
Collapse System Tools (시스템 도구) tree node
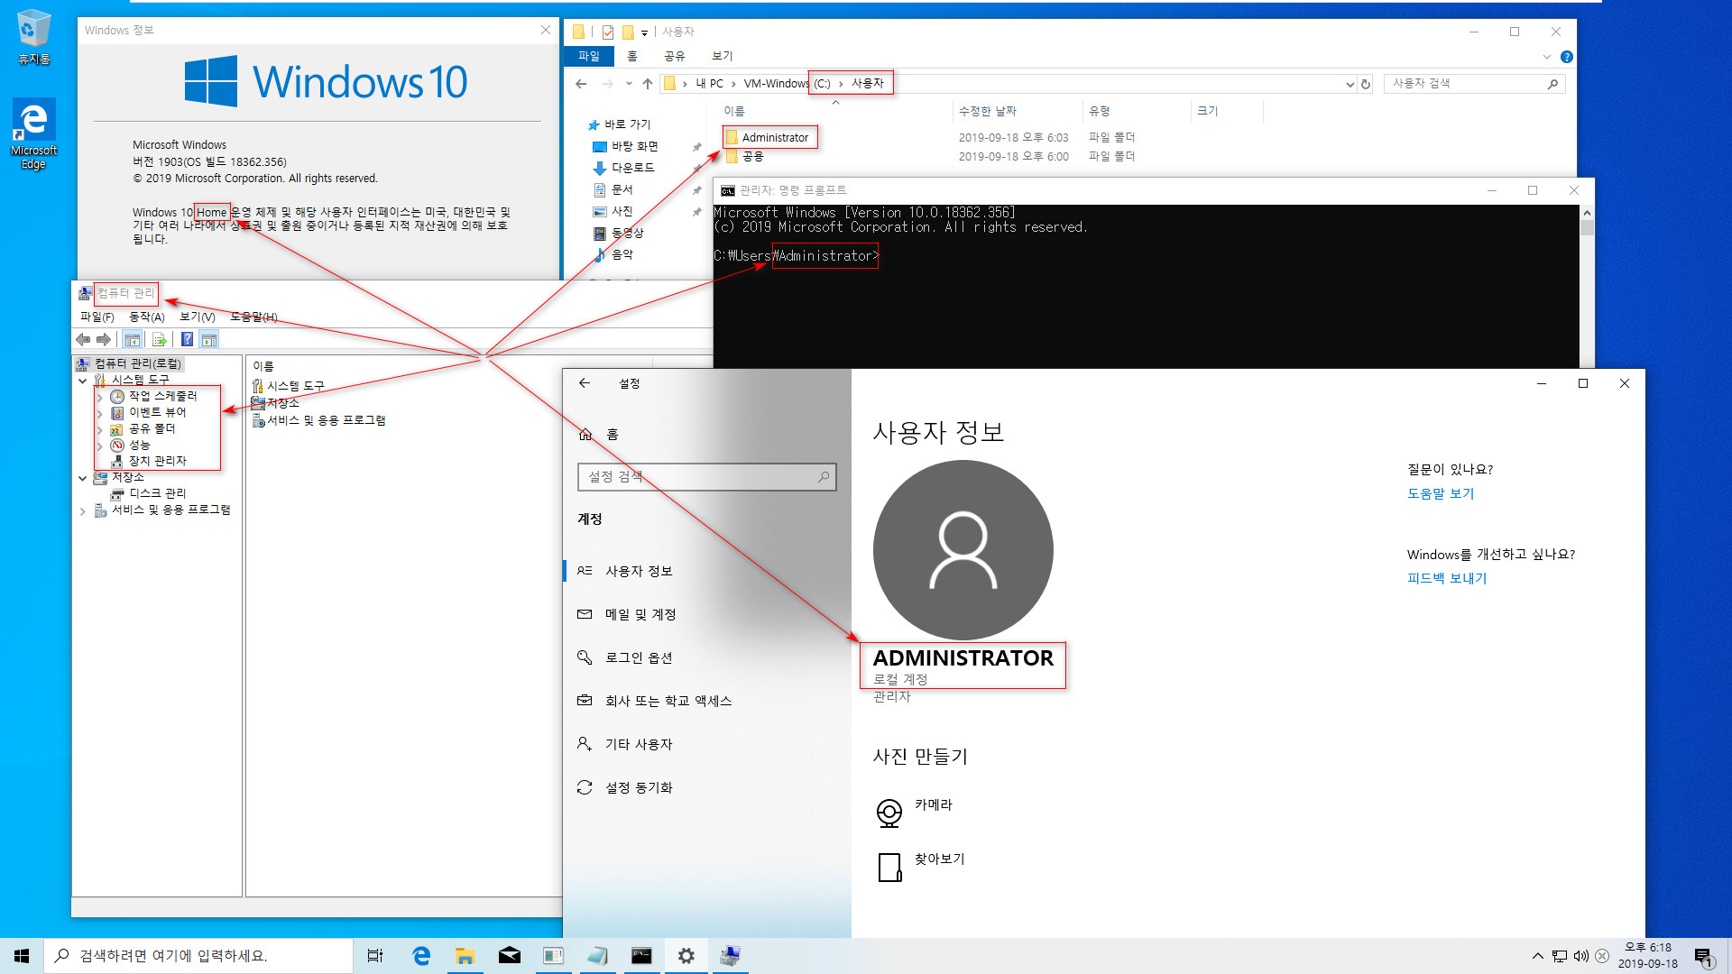(x=83, y=381)
